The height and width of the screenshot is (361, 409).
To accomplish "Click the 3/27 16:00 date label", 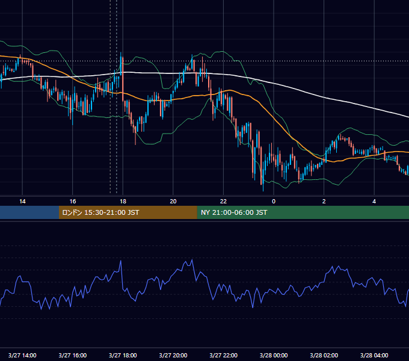I will pos(73,355).
